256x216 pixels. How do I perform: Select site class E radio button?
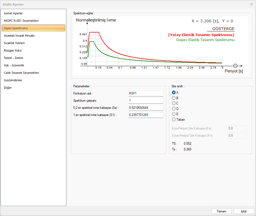(174, 114)
